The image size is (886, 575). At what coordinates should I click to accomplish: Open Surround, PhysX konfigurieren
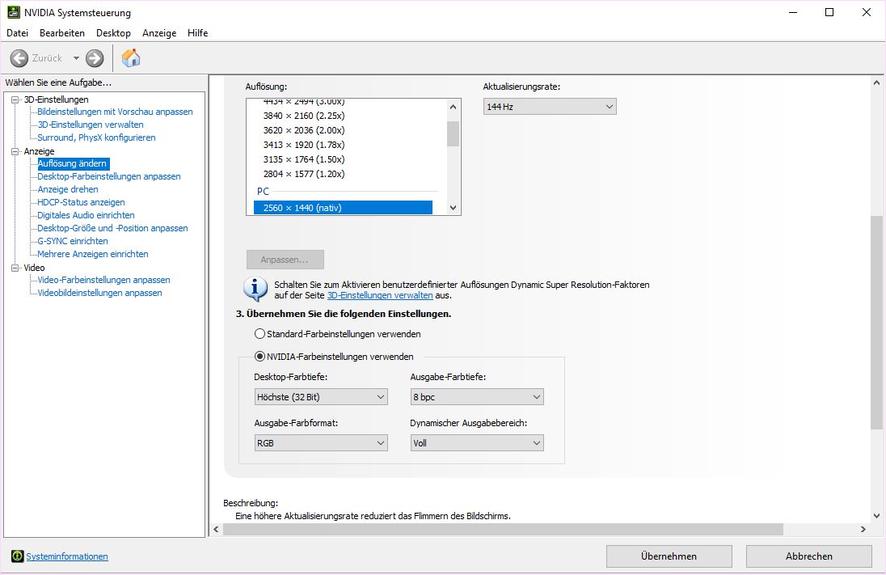pos(96,137)
